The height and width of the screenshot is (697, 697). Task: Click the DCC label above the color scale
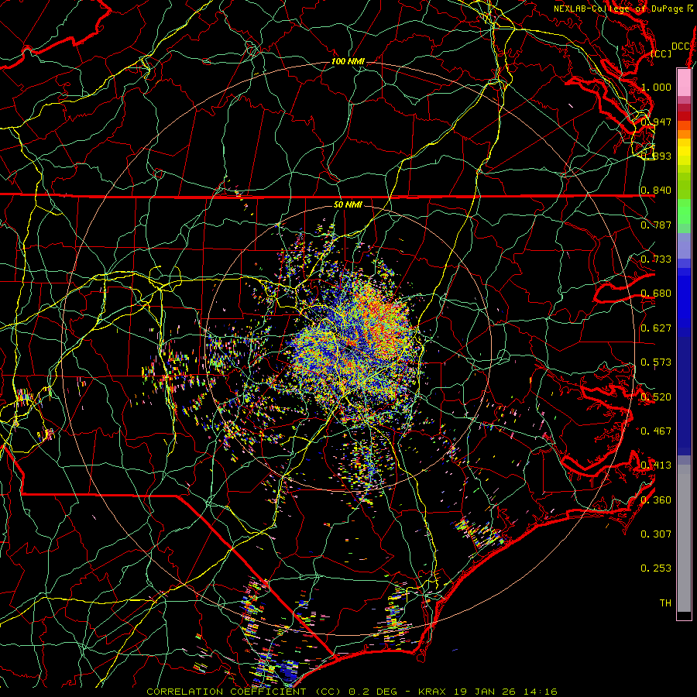pos(680,46)
